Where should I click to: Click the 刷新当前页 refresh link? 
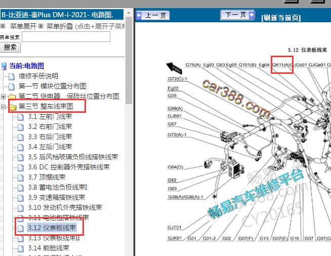point(281,18)
